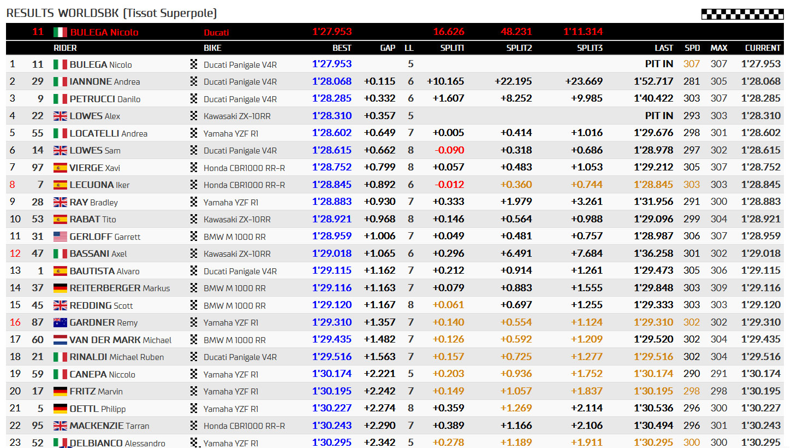
Task: Click the RIDER column header
Action: [65, 48]
